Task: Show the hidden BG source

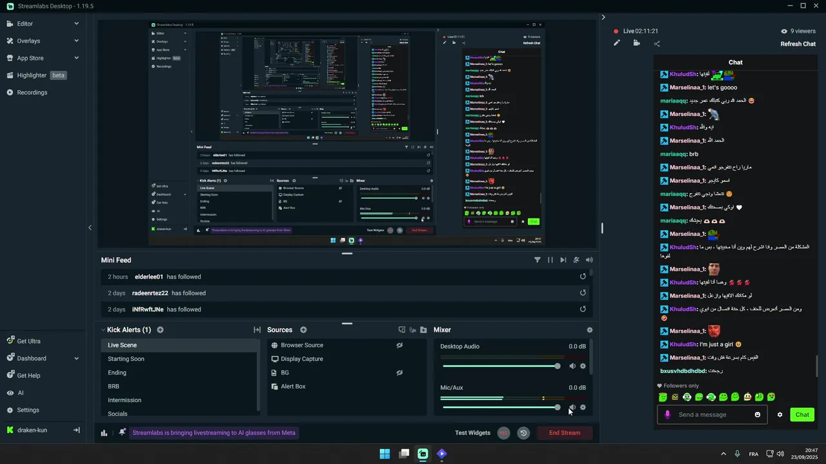Action: 399,372
